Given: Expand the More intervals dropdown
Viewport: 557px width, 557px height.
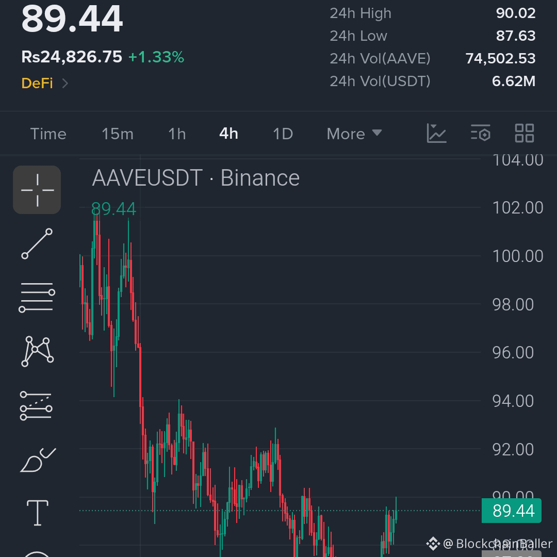Looking at the screenshot, I should coord(354,134).
